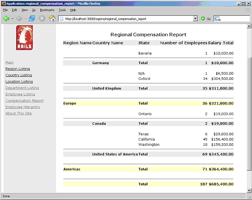252x200 pixels.
Task: Click the Canada country label
Action: (99, 124)
